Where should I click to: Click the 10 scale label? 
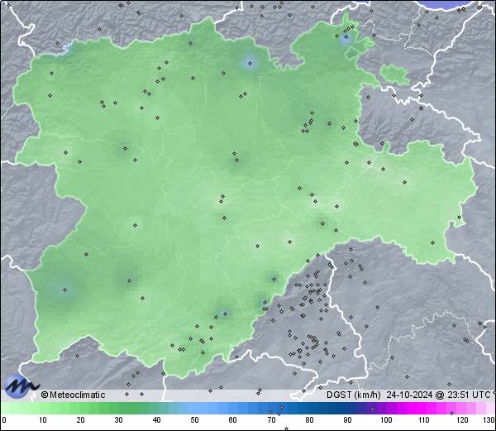43,420
